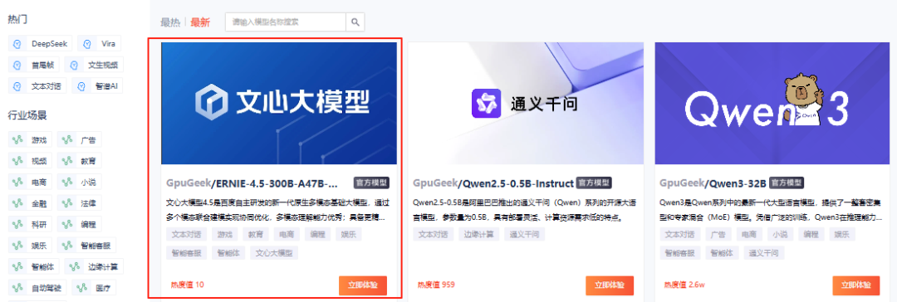
Task: Choose the 智谱AI hot tag
Action: 97,86
